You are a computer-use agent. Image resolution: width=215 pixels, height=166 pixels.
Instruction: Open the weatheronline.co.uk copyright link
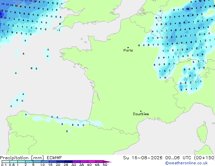187,163
